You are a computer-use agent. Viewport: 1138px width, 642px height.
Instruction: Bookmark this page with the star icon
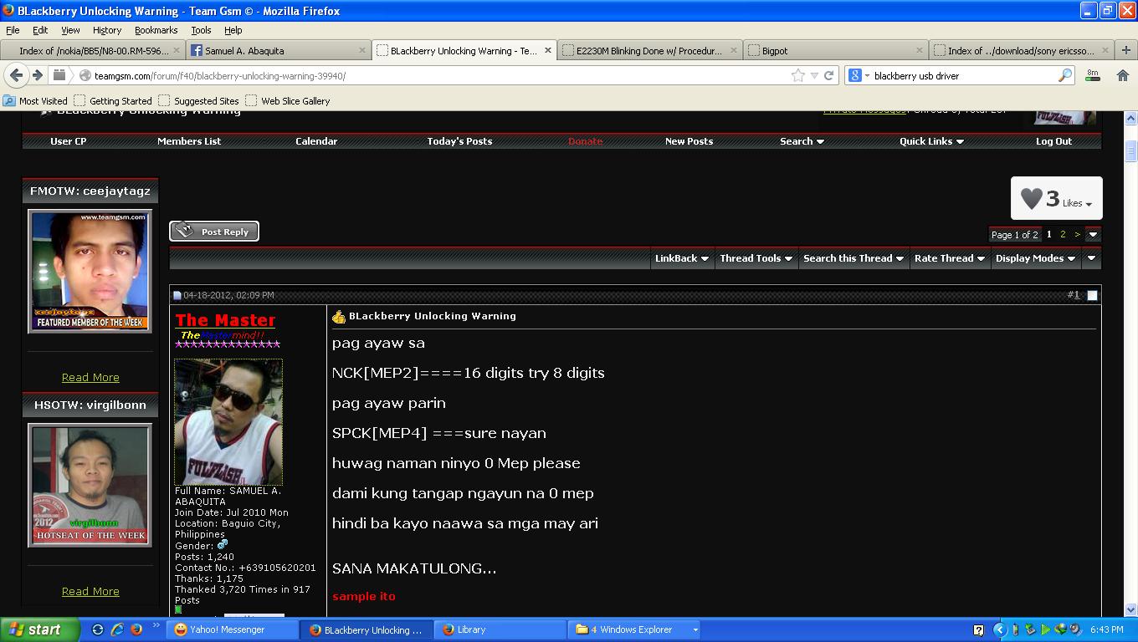798,75
